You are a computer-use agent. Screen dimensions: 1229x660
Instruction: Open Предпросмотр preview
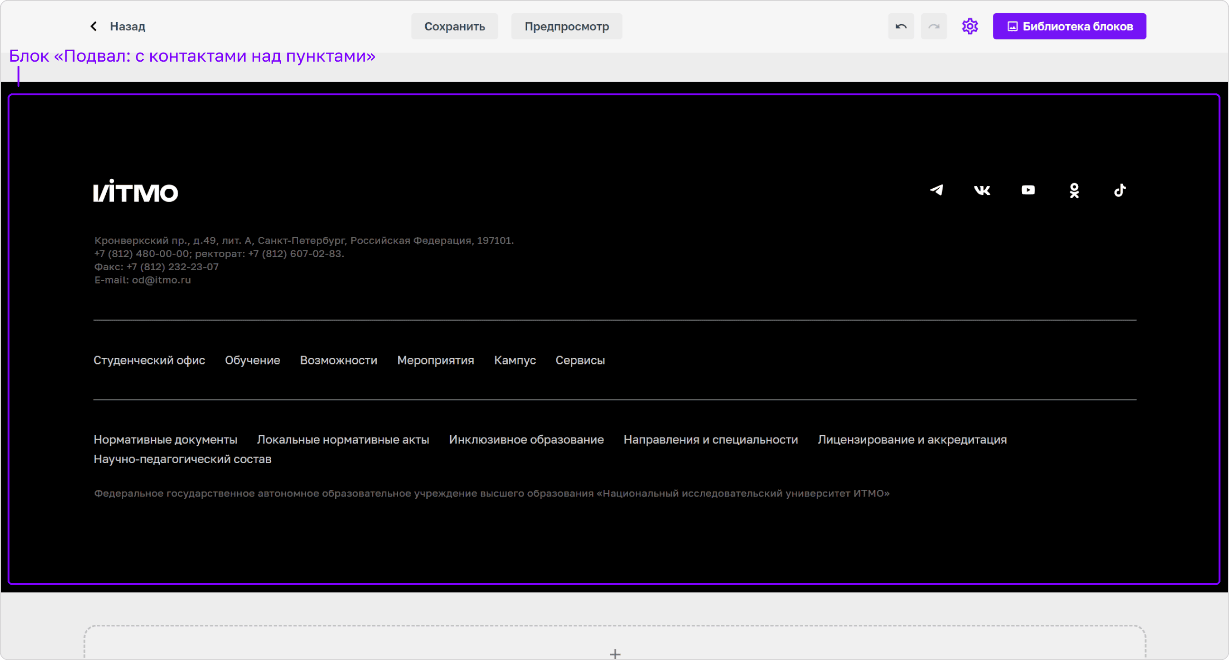[566, 26]
